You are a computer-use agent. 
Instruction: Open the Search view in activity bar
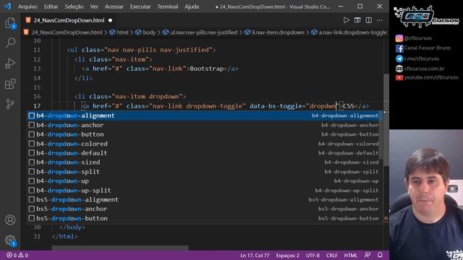[x=10, y=43]
